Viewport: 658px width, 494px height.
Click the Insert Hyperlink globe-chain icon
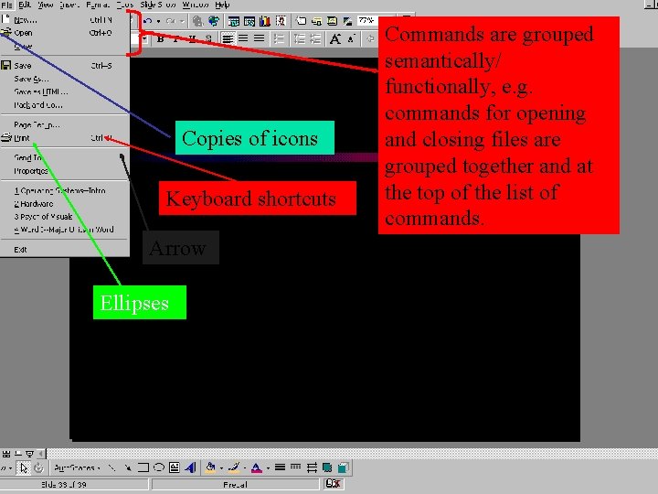click(197, 20)
